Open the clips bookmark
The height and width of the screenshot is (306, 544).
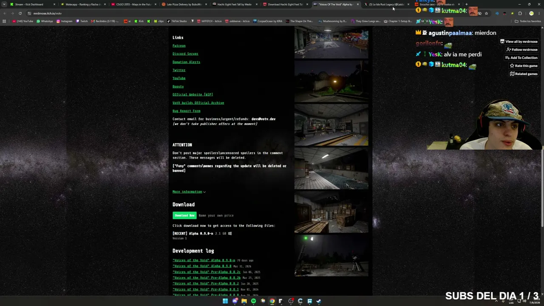pyautogui.click(x=159, y=21)
